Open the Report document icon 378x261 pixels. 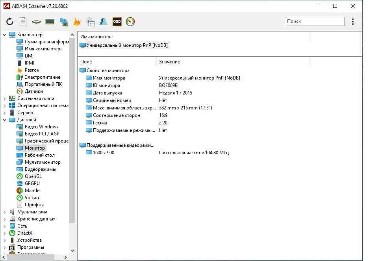[23, 21]
